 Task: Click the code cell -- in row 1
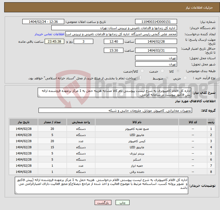tap(193, 129)
